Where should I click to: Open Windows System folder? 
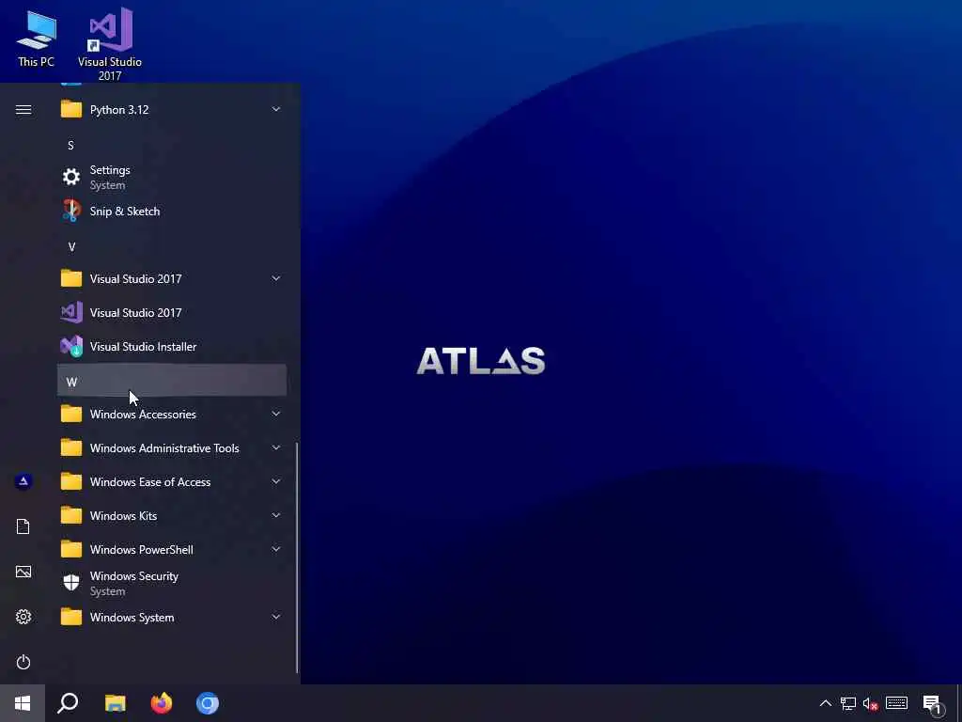[x=172, y=617]
